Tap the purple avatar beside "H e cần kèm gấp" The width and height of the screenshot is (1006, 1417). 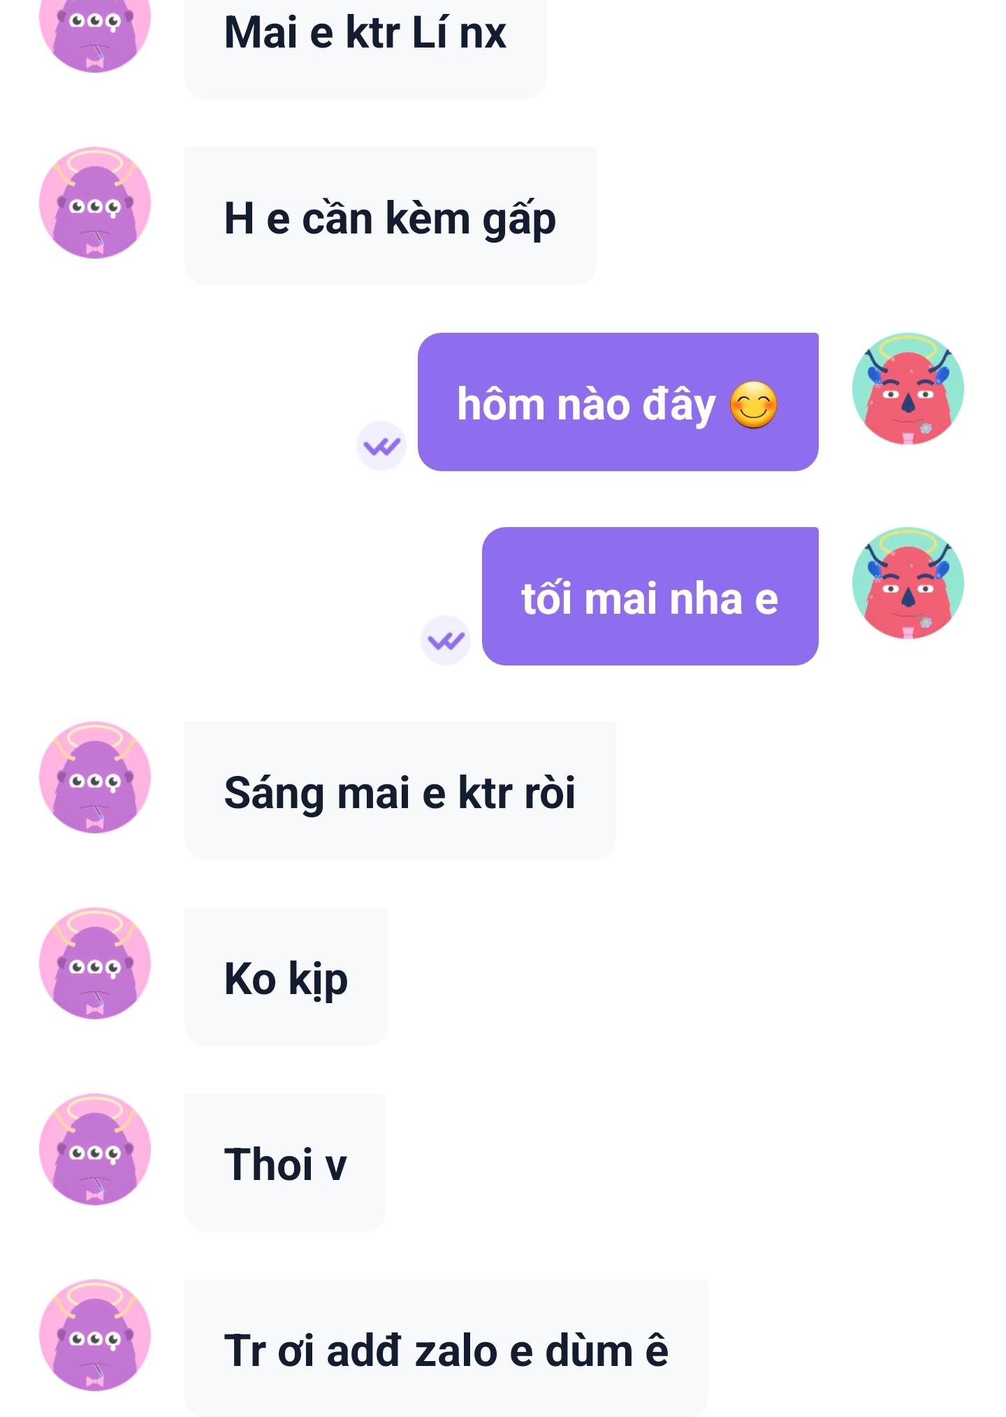95,203
